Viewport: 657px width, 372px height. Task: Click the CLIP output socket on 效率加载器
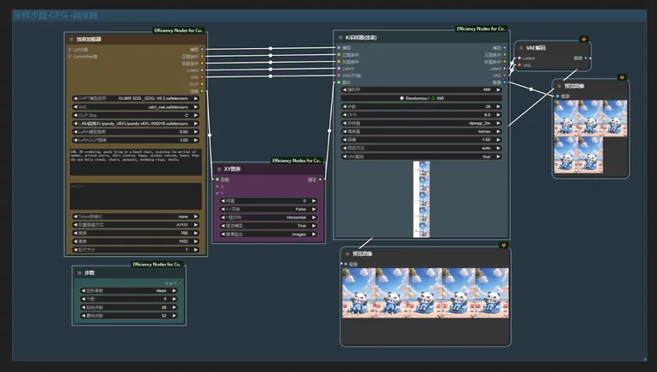[202, 84]
